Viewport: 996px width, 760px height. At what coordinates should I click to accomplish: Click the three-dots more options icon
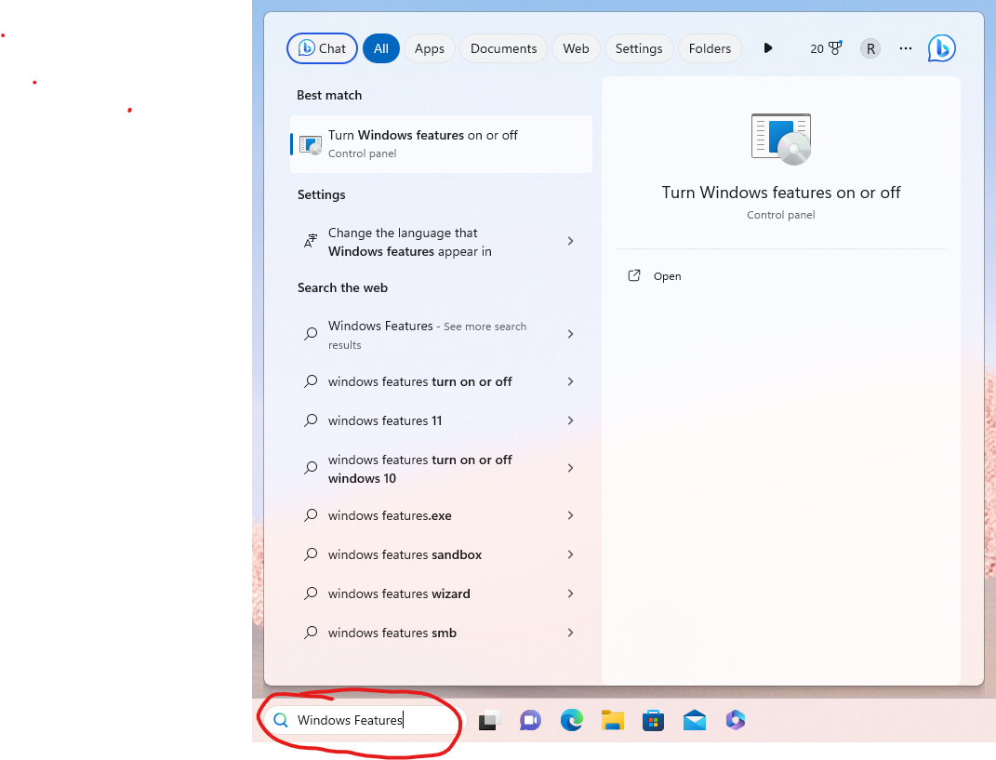(905, 47)
